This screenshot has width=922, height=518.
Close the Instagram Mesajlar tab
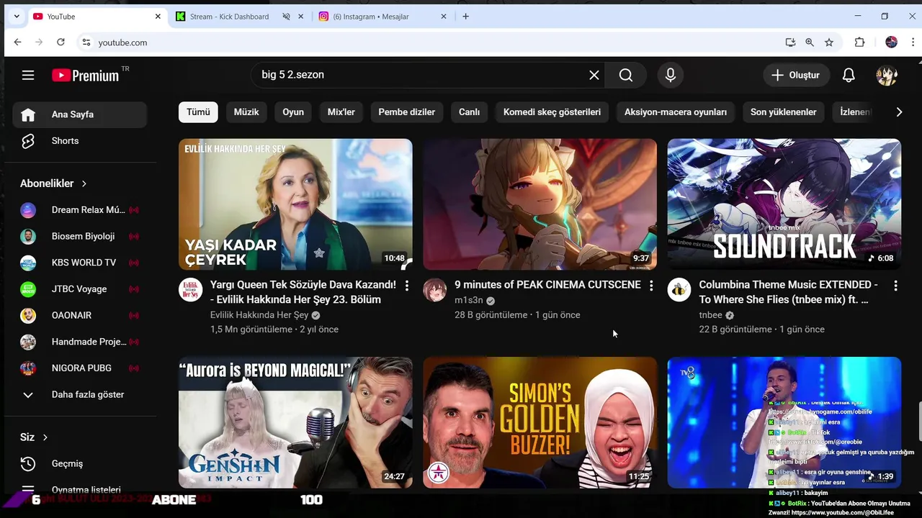tap(444, 16)
